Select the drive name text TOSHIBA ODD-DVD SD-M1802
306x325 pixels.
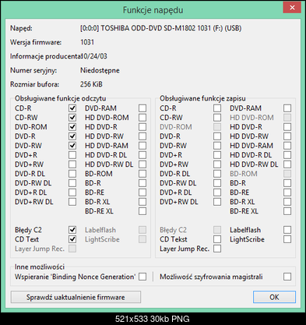148,28
